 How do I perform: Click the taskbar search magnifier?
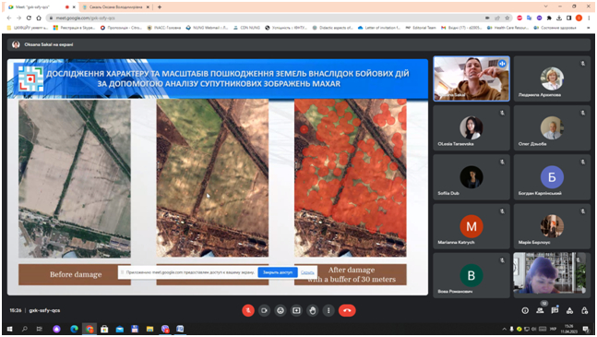tap(24, 329)
